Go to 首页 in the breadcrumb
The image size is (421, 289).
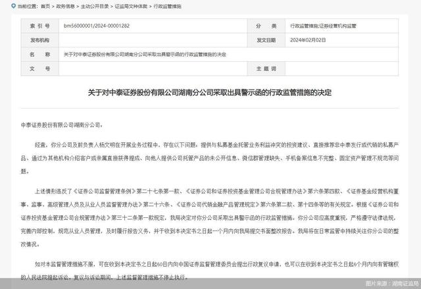point(45,6)
